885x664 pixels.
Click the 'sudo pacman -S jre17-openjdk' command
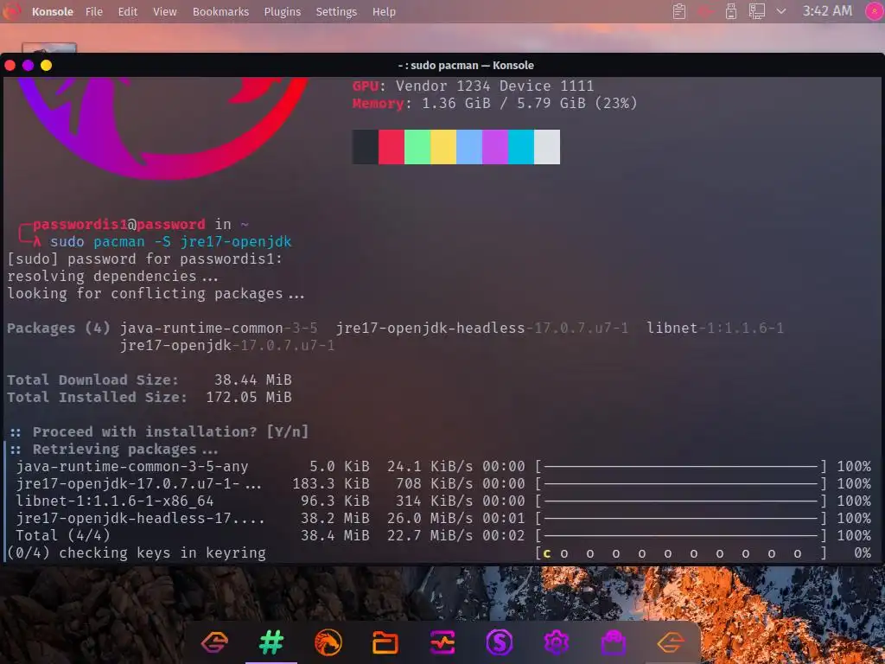(x=170, y=242)
